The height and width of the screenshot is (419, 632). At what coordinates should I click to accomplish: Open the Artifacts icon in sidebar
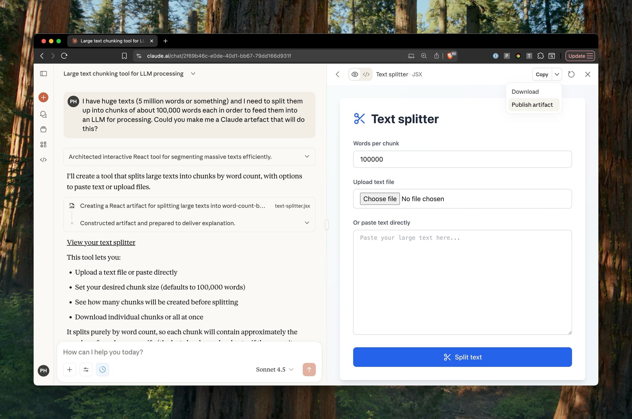[43, 144]
